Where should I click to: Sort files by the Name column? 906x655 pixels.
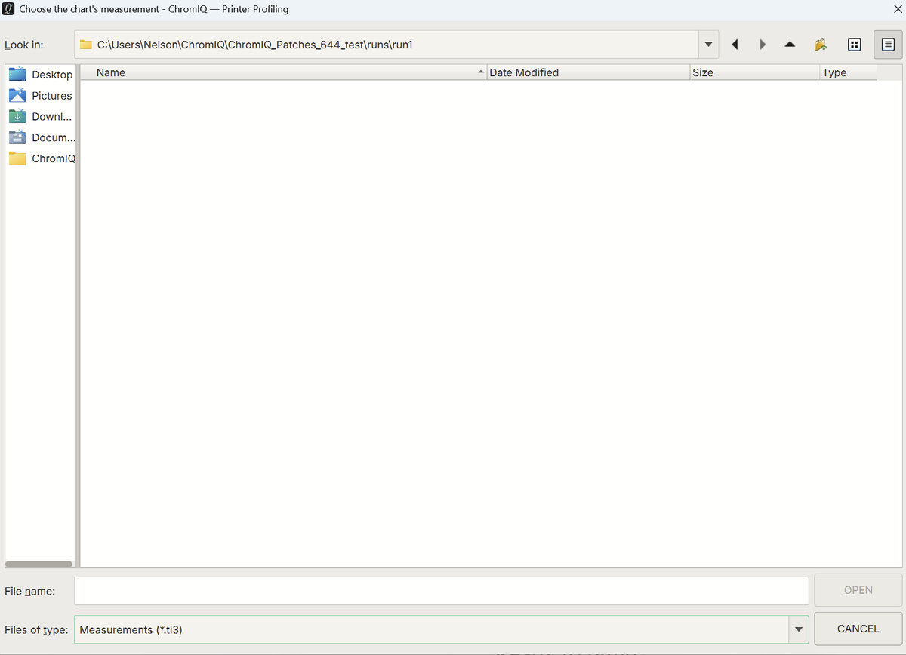point(283,72)
